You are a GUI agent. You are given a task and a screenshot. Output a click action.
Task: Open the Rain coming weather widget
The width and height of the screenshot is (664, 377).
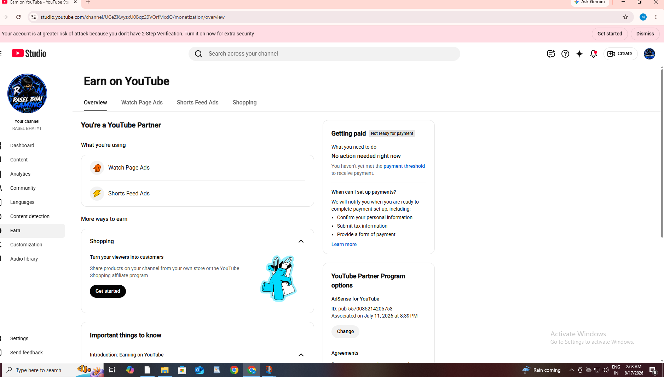point(542,370)
